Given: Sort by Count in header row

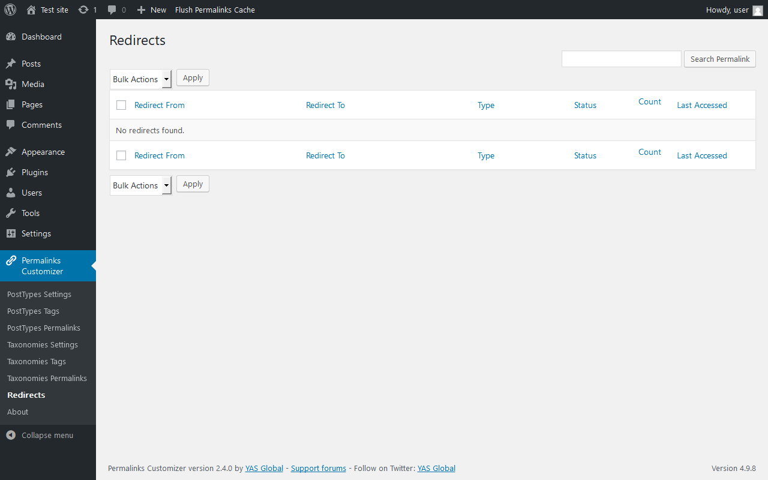Looking at the screenshot, I should (x=650, y=101).
